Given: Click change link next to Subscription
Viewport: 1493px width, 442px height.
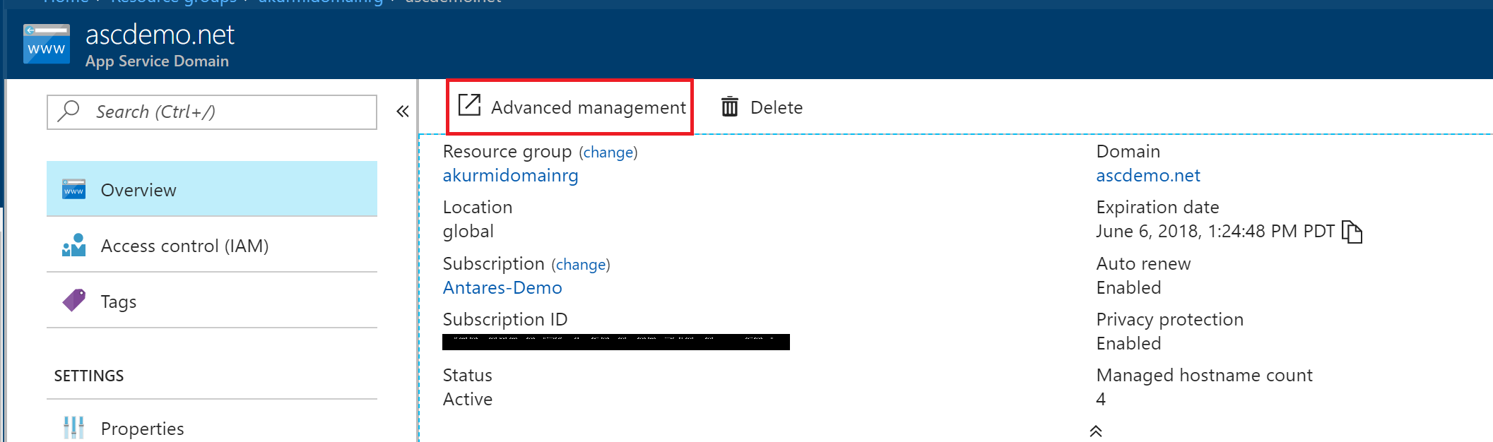Looking at the screenshot, I should tap(580, 265).
